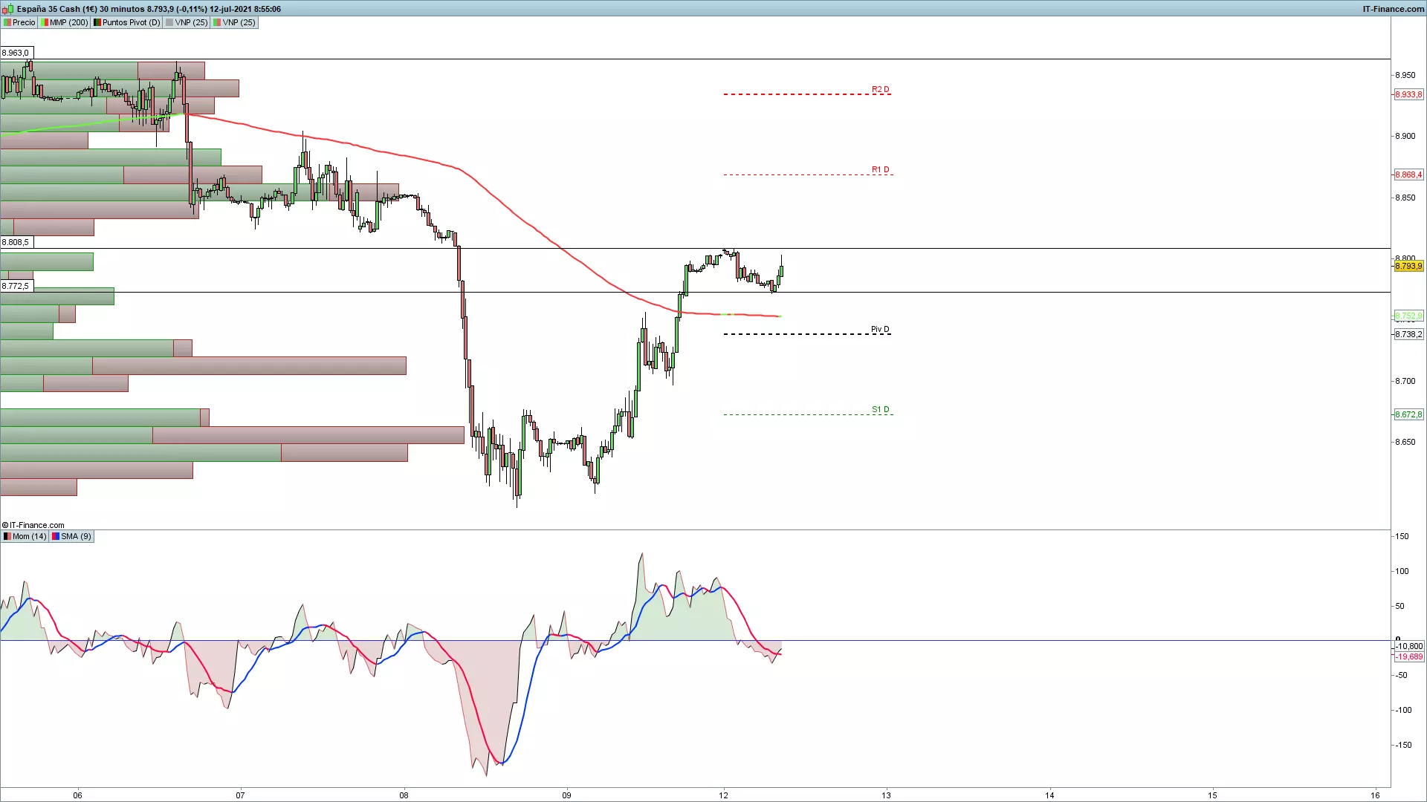Open the Puntos Pivot (D) indicator label
This screenshot has height=802, width=1427.
click(x=126, y=22)
